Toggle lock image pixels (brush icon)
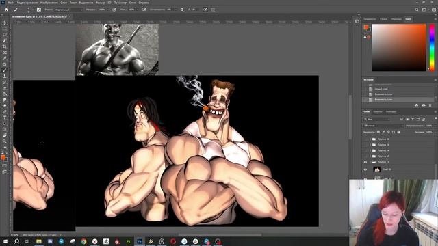Viewport: 438px width, 246px height. tap(383, 132)
